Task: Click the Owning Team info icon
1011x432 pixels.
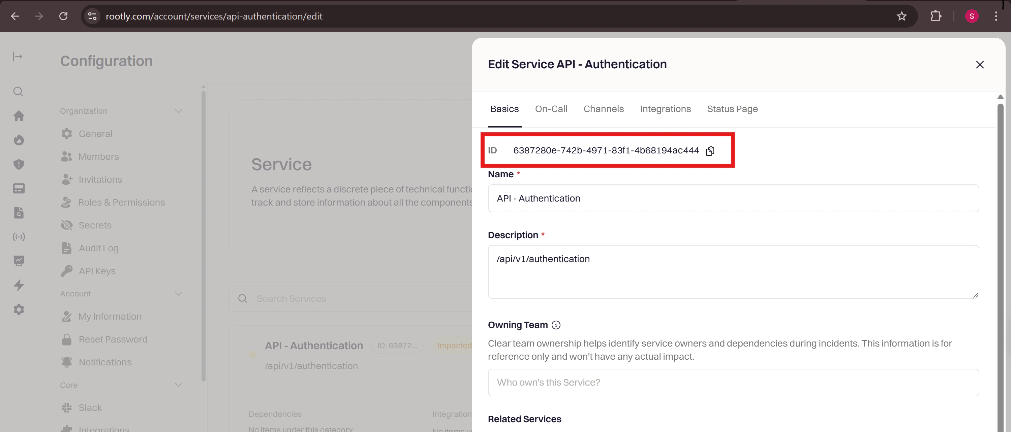Action: point(556,325)
